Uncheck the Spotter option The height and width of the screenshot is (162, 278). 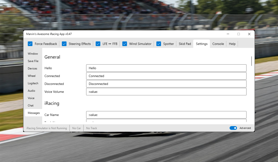(x=159, y=43)
